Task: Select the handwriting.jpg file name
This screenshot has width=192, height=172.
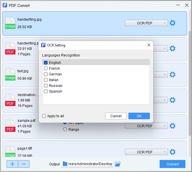Action: point(30,19)
